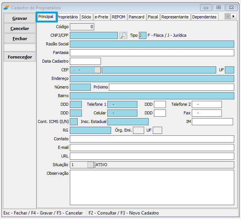Screen dimensions: 241x219
Task: Switch to the Proprietário tab
Action: point(68,17)
